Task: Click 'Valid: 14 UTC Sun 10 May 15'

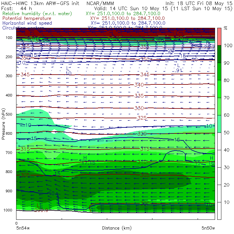Action: (x=131, y=8)
